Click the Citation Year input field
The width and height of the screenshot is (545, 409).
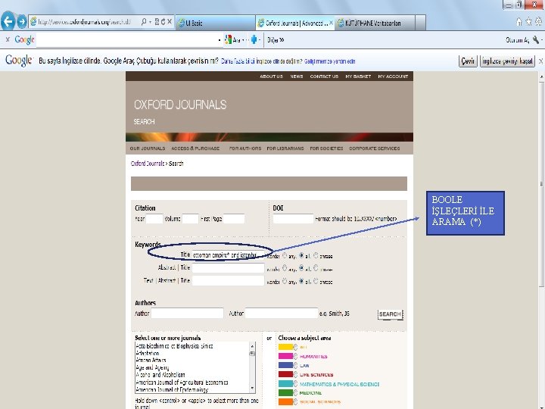tap(154, 219)
